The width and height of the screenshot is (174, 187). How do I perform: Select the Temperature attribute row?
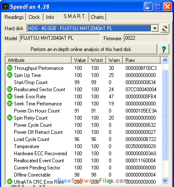tap(83, 146)
